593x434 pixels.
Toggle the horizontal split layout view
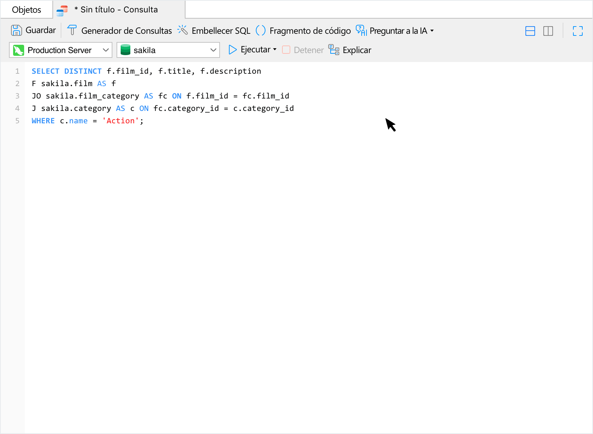(530, 31)
